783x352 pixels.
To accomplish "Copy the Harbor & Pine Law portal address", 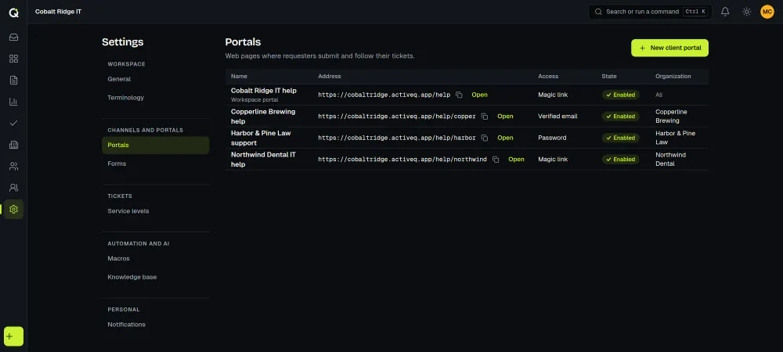I will point(485,138).
